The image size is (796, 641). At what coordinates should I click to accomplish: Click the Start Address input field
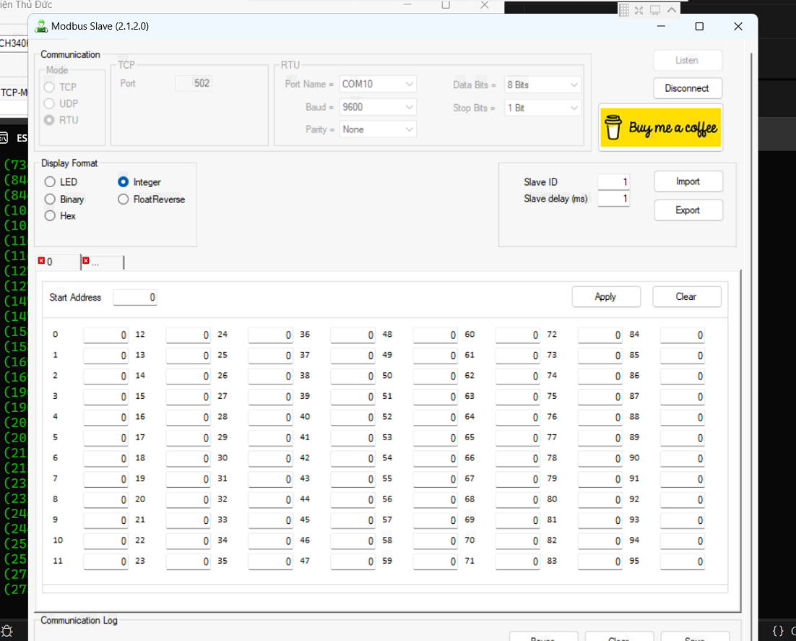point(135,298)
